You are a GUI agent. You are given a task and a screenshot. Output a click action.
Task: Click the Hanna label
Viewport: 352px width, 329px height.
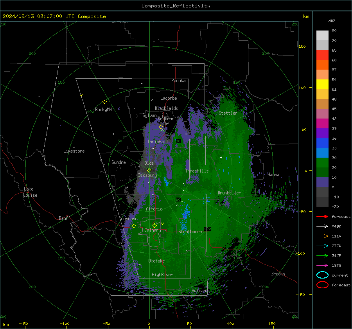click(x=273, y=174)
